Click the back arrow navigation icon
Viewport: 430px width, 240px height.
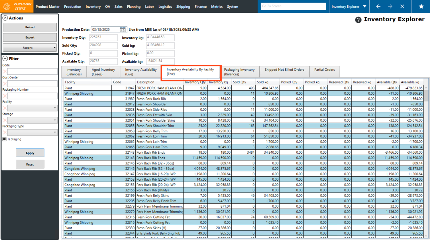pos(378,7)
